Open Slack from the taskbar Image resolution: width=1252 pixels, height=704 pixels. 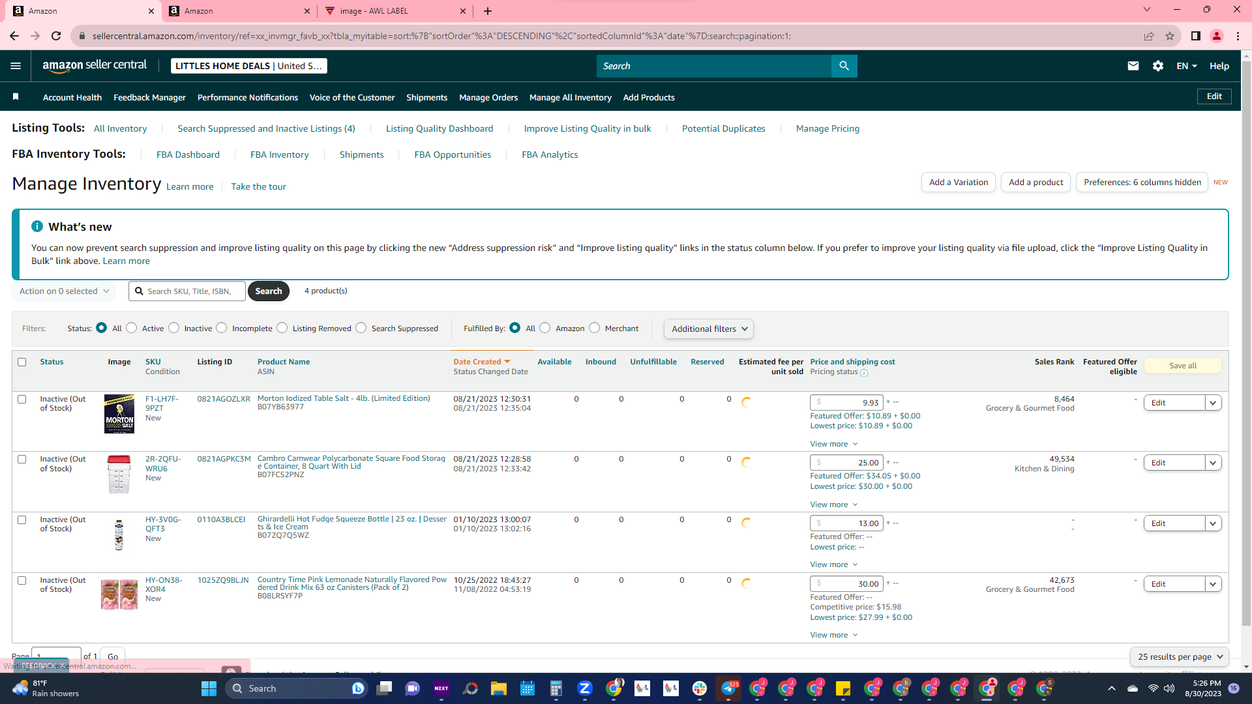(700, 688)
